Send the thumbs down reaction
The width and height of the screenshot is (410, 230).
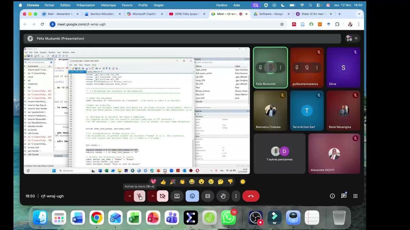pos(230,182)
